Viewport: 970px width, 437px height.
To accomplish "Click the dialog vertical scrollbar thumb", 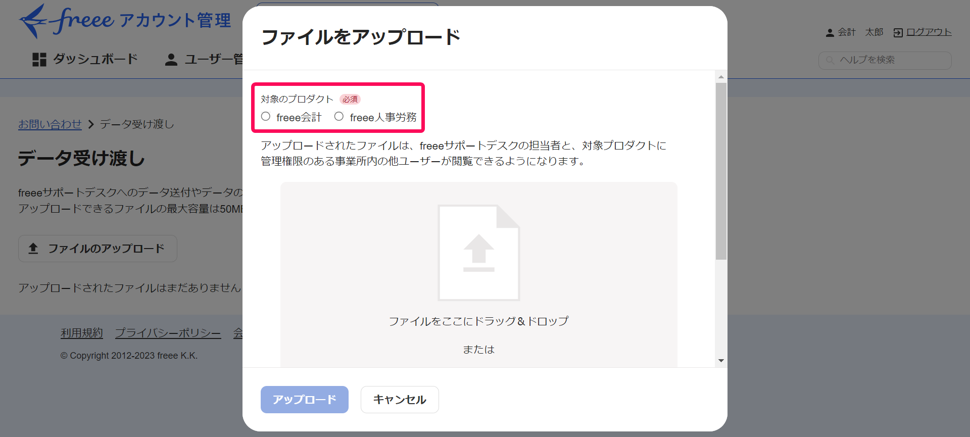I will (x=721, y=171).
